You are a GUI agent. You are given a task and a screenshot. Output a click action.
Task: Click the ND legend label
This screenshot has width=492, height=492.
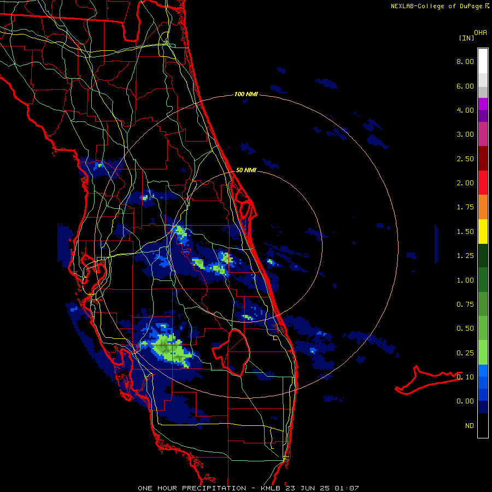click(x=470, y=426)
